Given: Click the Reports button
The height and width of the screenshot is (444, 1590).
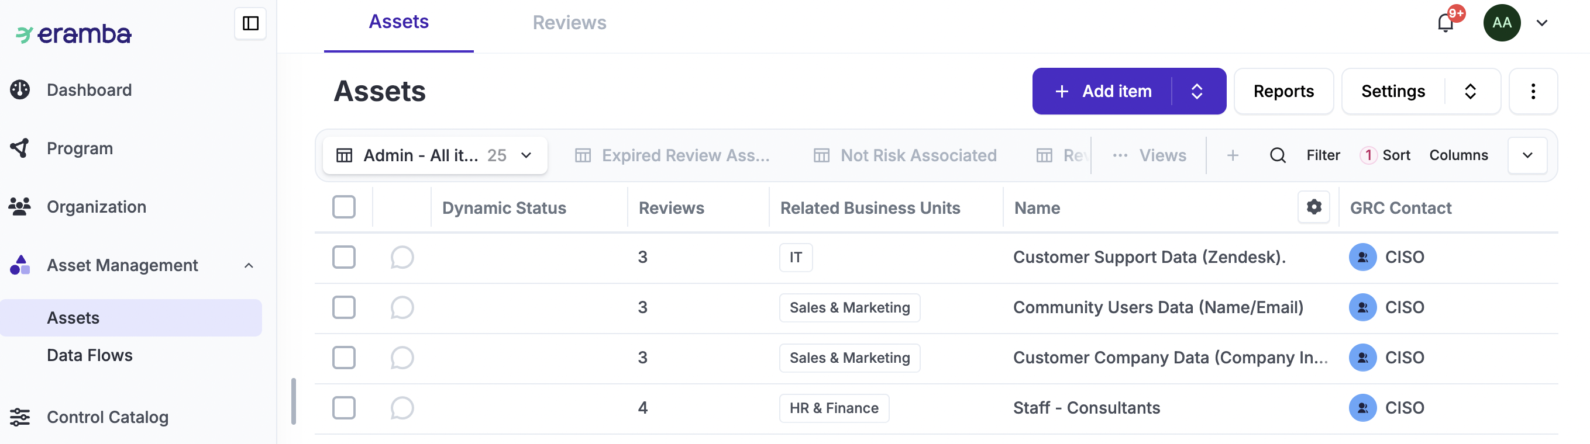Looking at the screenshot, I should point(1283,91).
